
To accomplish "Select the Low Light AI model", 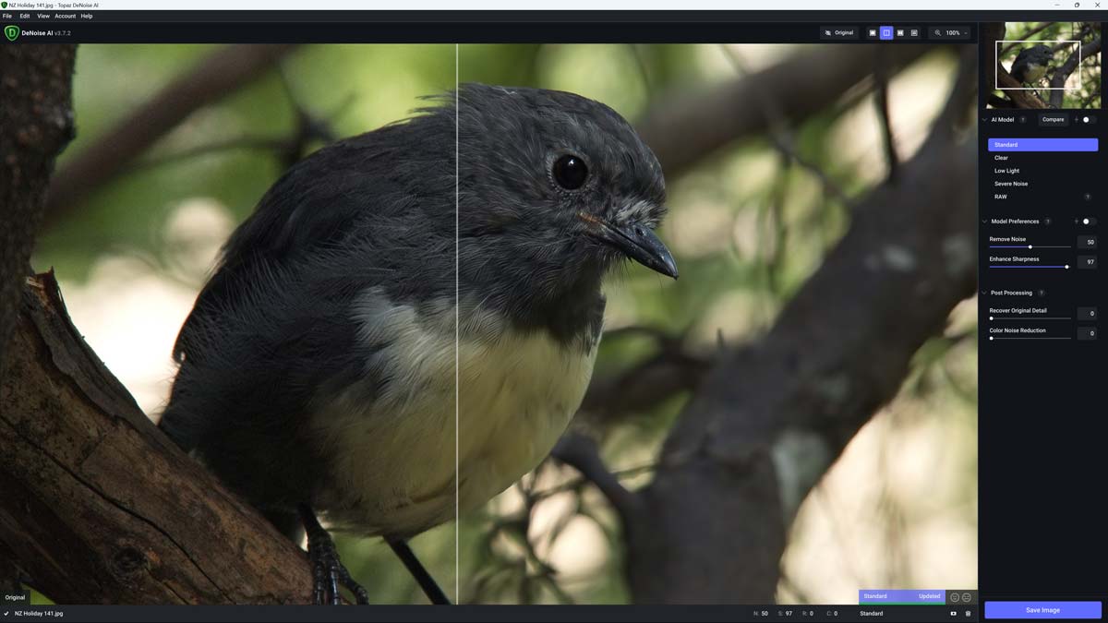I will (x=1006, y=170).
